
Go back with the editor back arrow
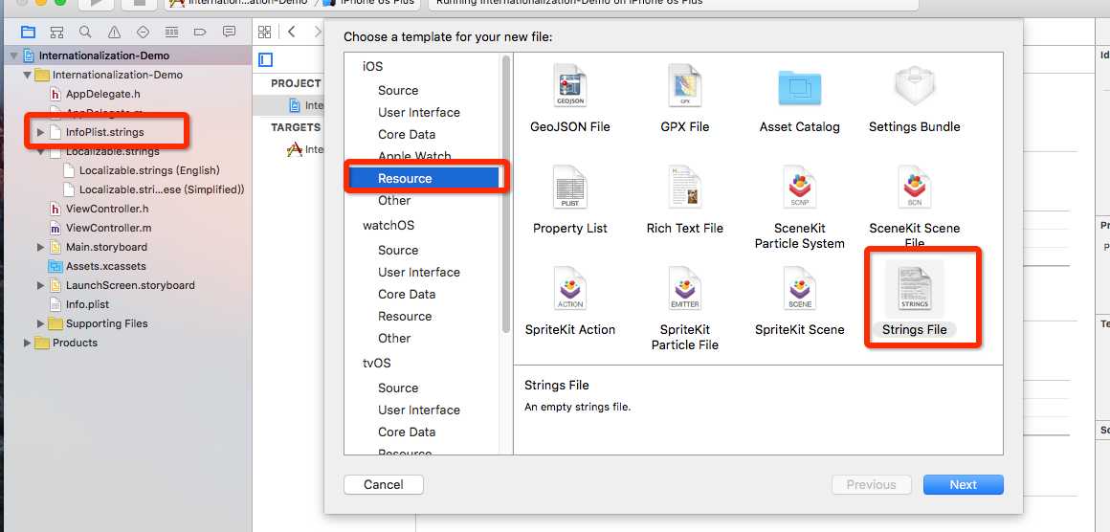tap(292, 32)
